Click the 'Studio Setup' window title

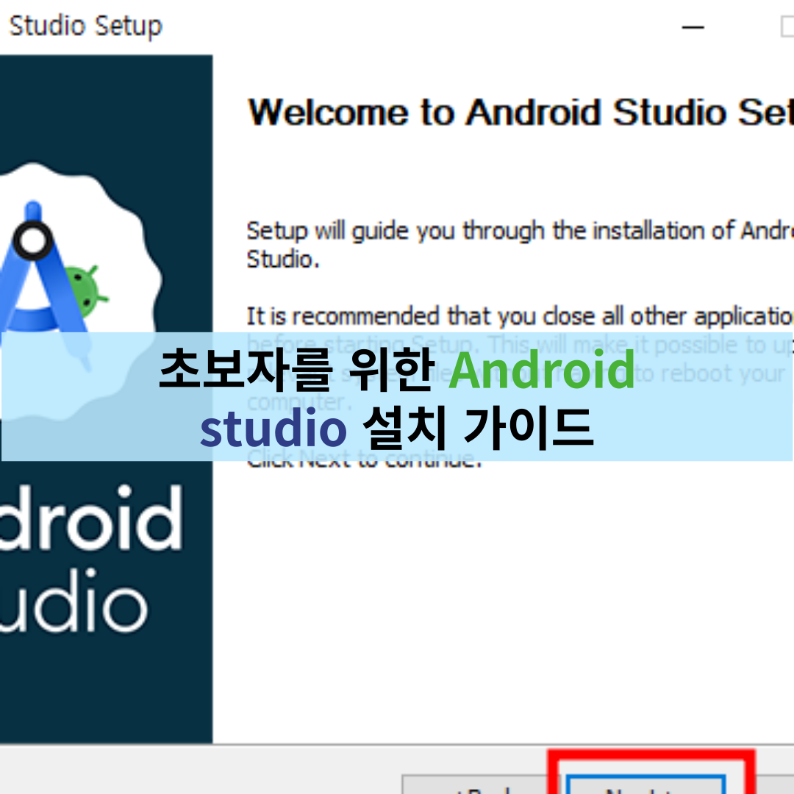pyautogui.click(x=85, y=26)
